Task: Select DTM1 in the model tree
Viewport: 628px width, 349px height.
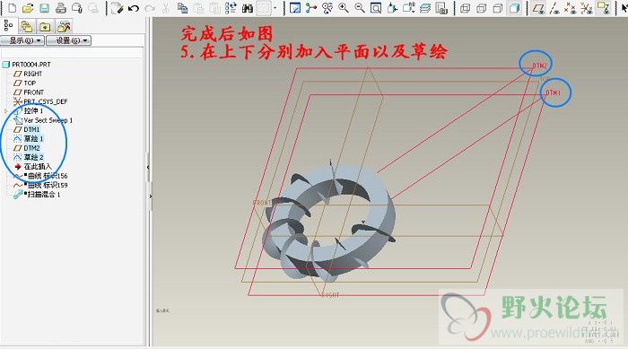Action: [x=31, y=129]
